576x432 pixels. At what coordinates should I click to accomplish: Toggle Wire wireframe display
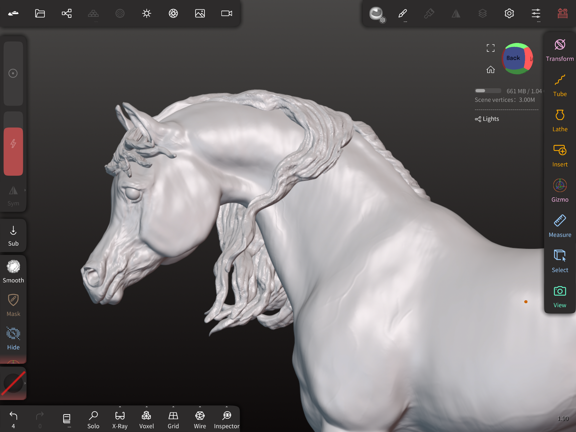200,419
